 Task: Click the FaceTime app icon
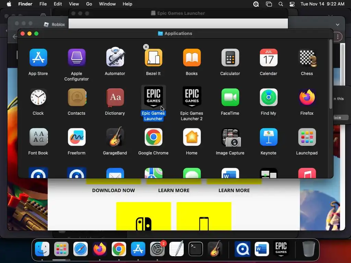pos(230,97)
